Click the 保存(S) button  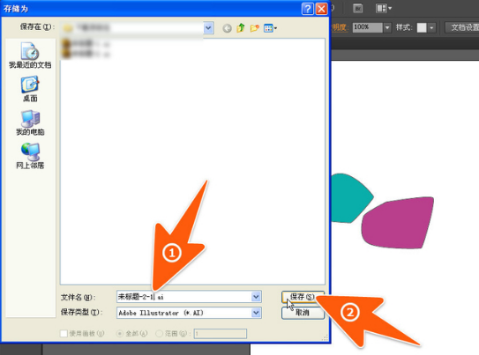coord(303,297)
